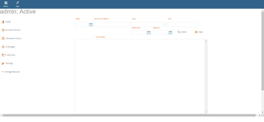Open the Date calendar picker icon
Screen dimensions: 264x122
click(x=91, y=25)
